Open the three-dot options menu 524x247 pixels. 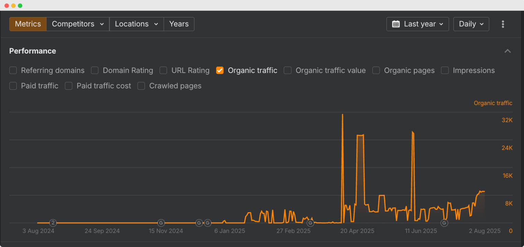[503, 24]
